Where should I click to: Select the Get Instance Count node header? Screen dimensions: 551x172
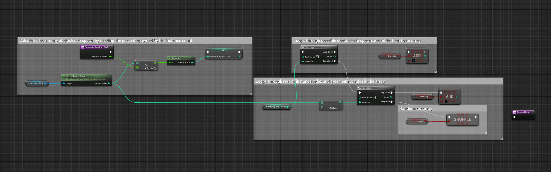[86, 77]
